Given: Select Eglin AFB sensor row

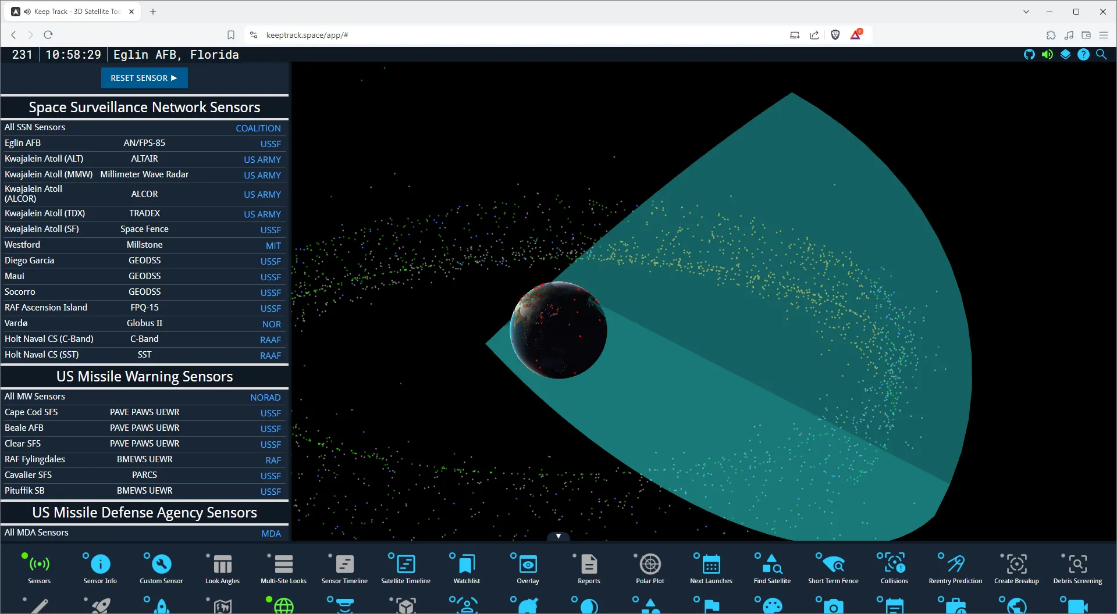Looking at the screenshot, I should [143, 143].
